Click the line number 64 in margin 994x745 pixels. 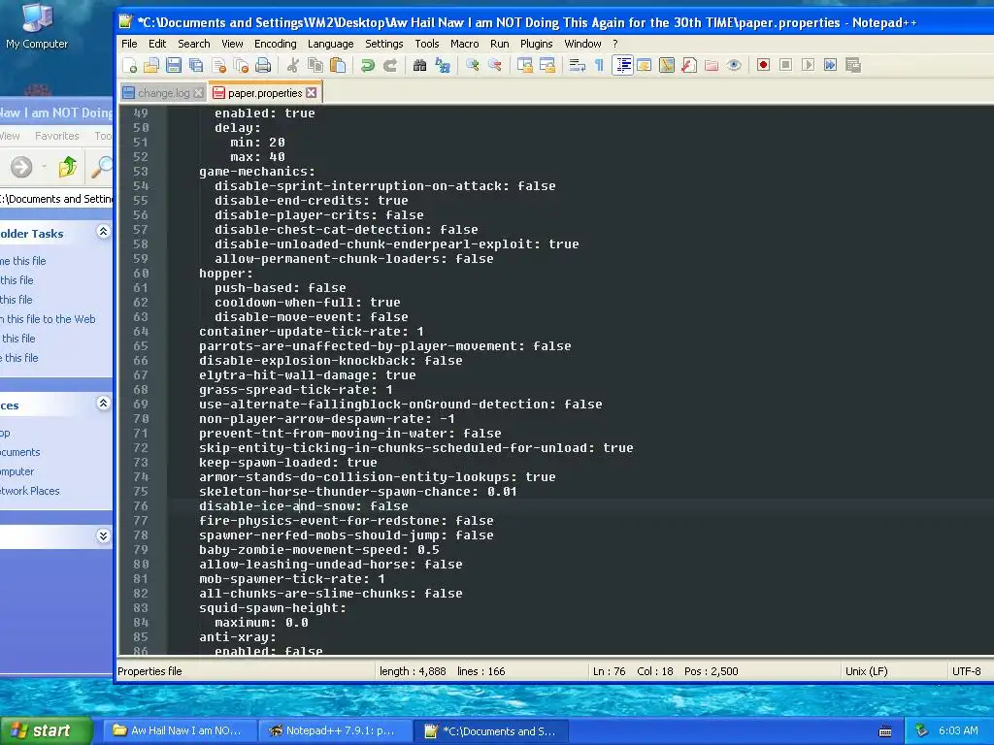tap(141, 332)
